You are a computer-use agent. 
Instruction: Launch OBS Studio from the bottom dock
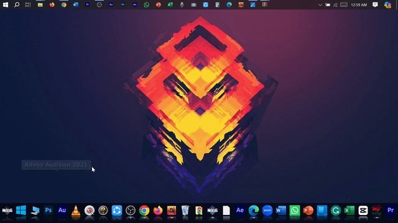tap(131, 211)
